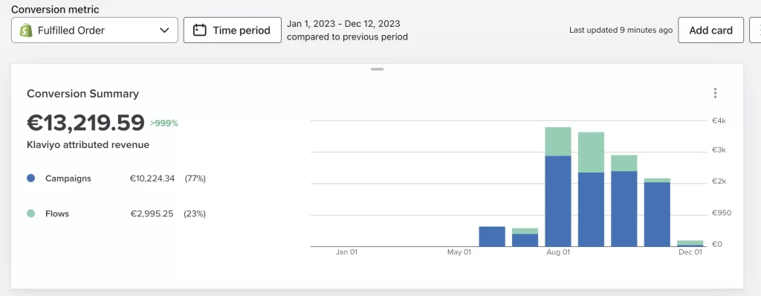Click the first blue bar after May 01
This screenshot has height=296, width=761.
click(492, 237)
